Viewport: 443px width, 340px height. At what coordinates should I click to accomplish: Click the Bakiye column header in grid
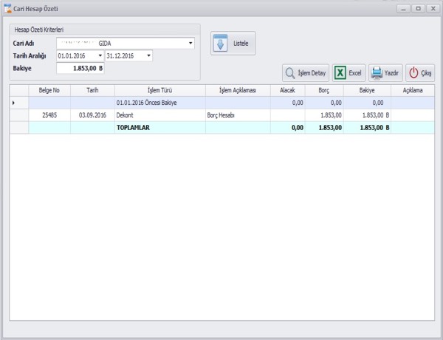pyautogui.click(x=367, y=90)
